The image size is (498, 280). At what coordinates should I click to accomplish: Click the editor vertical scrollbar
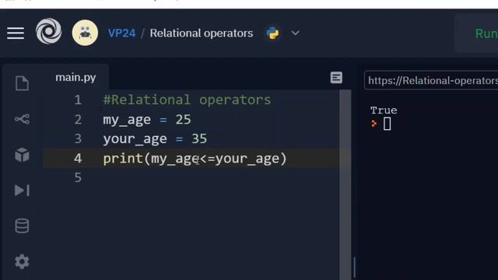click(x=345, y=185)
